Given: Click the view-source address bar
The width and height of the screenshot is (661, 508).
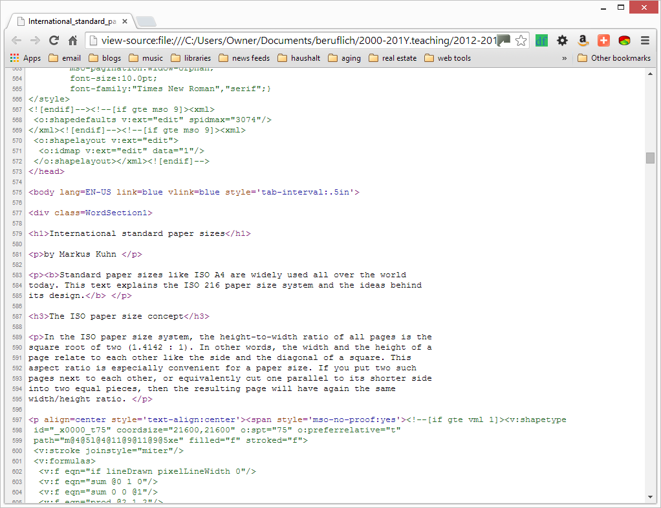Looking at the screenshot, I should (x=298, y=40).
